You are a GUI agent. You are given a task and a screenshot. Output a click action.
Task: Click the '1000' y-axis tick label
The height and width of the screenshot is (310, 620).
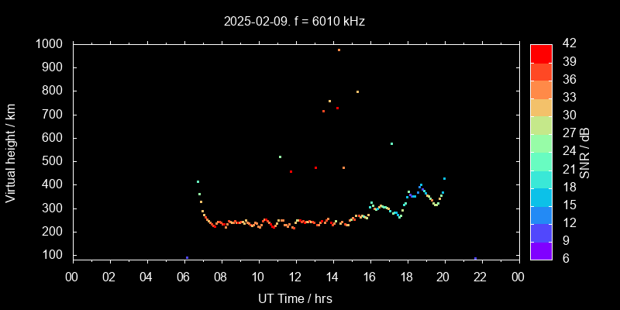click(x=50, y=44)
